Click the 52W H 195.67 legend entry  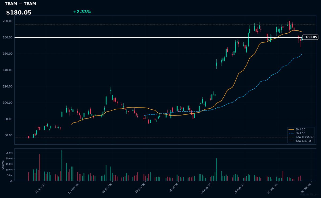coord(301,137)
